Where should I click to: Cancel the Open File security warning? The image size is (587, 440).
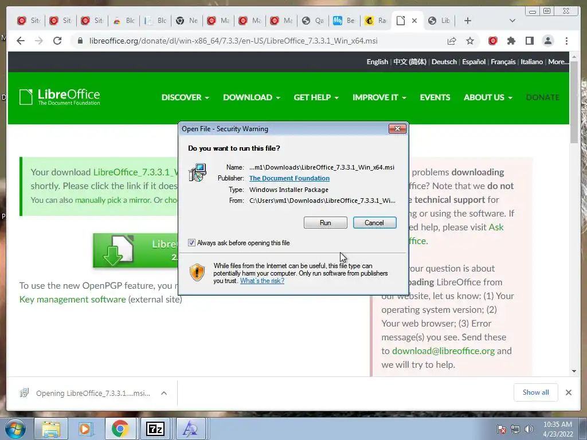tap(374, 223)
